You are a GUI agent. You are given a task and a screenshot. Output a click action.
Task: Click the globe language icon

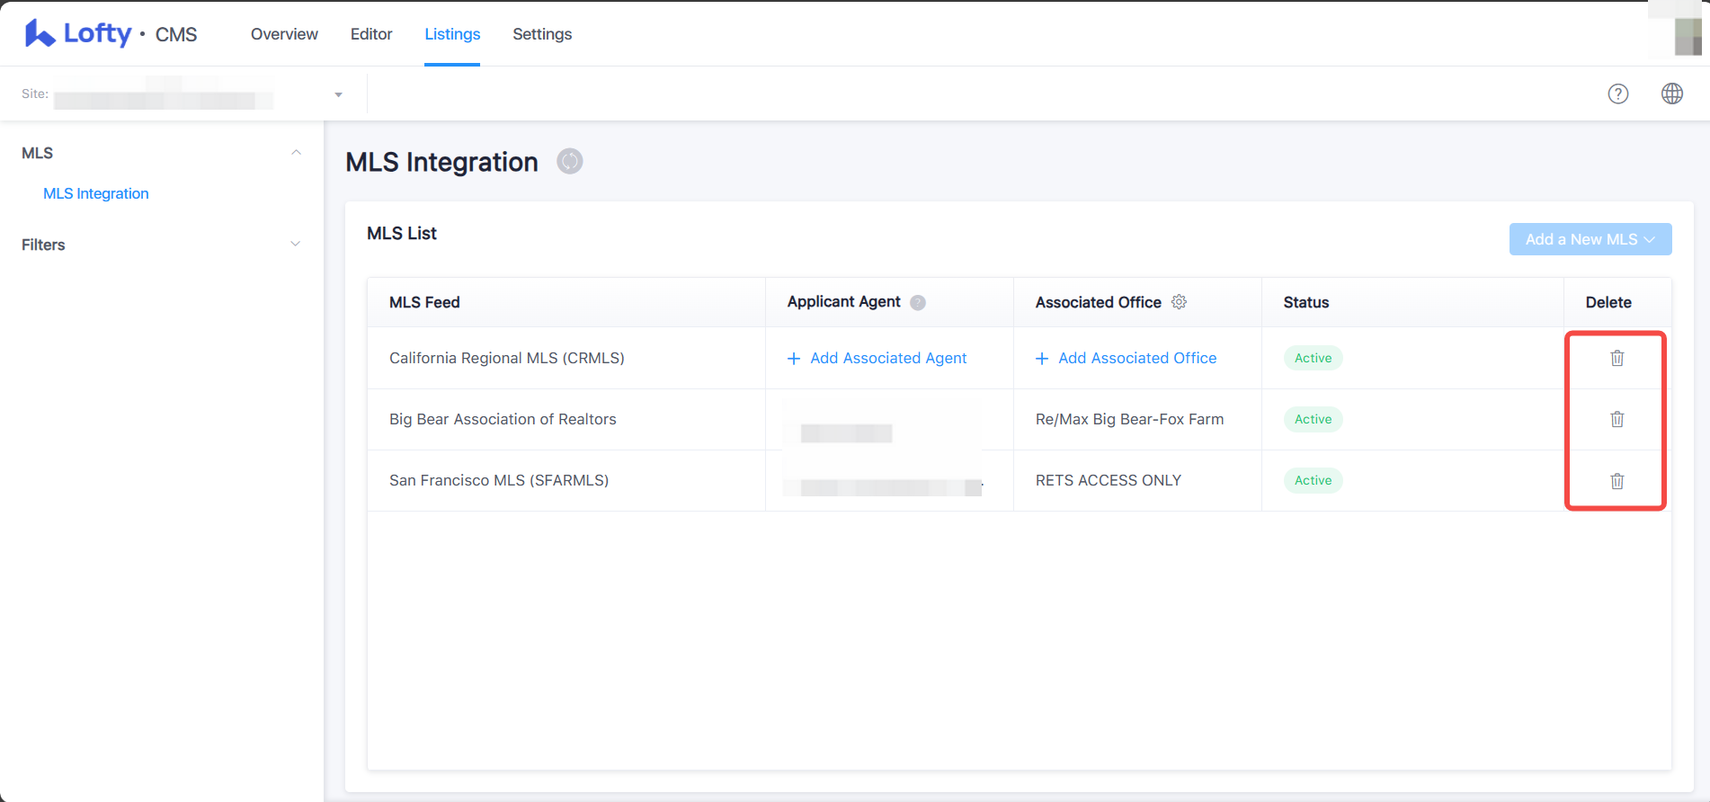point(1672,94)
